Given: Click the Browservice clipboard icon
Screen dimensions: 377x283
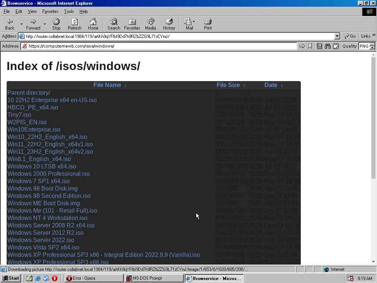Looking at the screenshot, I should click(336, 46).
